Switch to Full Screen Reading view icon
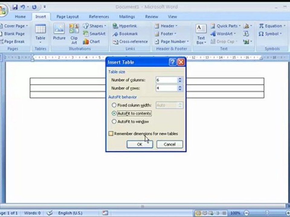The width and height of the screenshot is (290, 217). 205,213
